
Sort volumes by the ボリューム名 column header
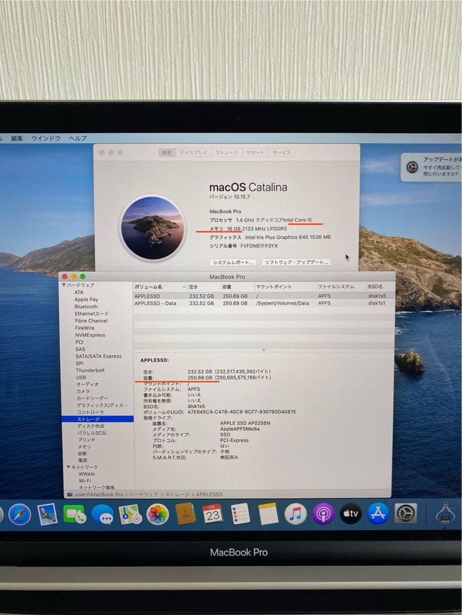pos(160,287)
